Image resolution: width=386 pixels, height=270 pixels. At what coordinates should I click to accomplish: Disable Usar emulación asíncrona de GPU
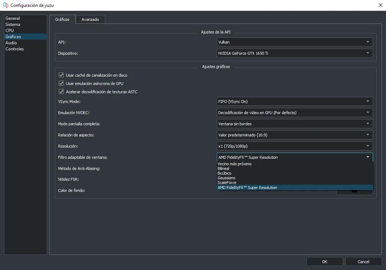61,84
